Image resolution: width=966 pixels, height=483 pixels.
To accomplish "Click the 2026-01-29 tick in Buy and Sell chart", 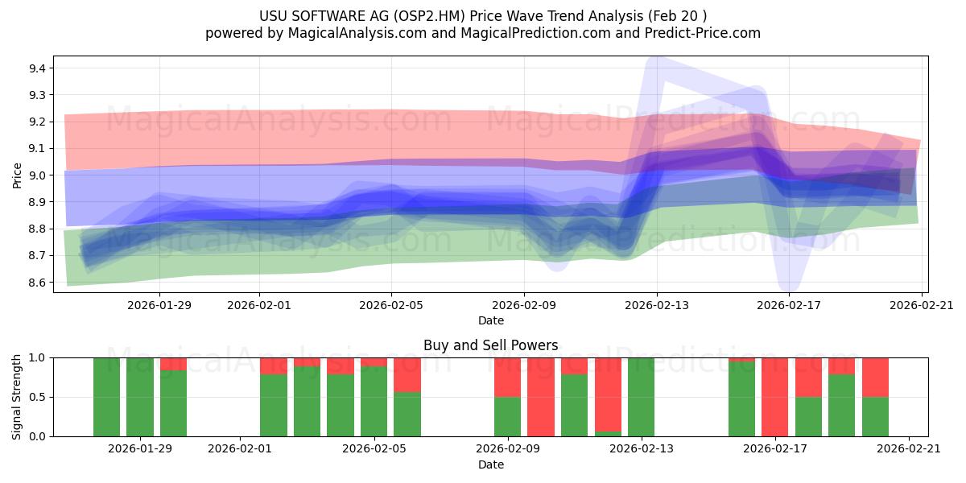I will coord(140,449).
